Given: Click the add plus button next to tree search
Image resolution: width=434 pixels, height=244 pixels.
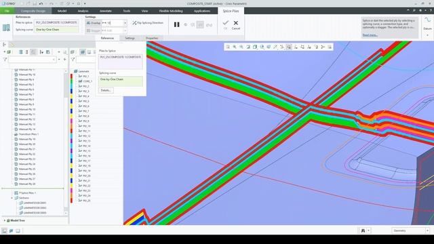Looking at the screenshot, I should pos(65,59).
